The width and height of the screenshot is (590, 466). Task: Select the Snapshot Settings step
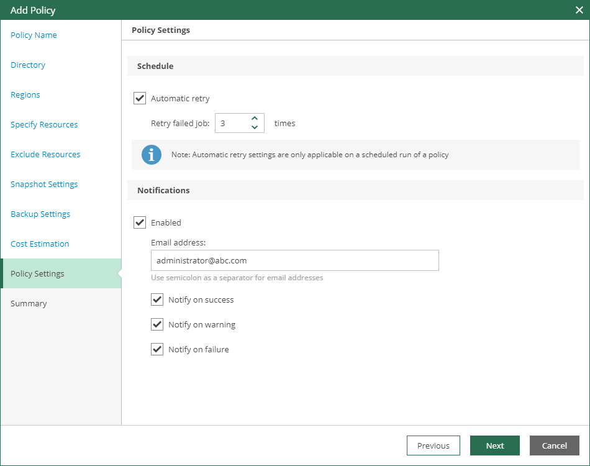44,184
